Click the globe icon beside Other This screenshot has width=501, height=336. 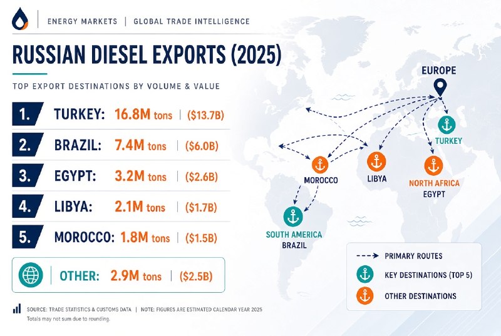pyautogui.click(x=31, y=275)
